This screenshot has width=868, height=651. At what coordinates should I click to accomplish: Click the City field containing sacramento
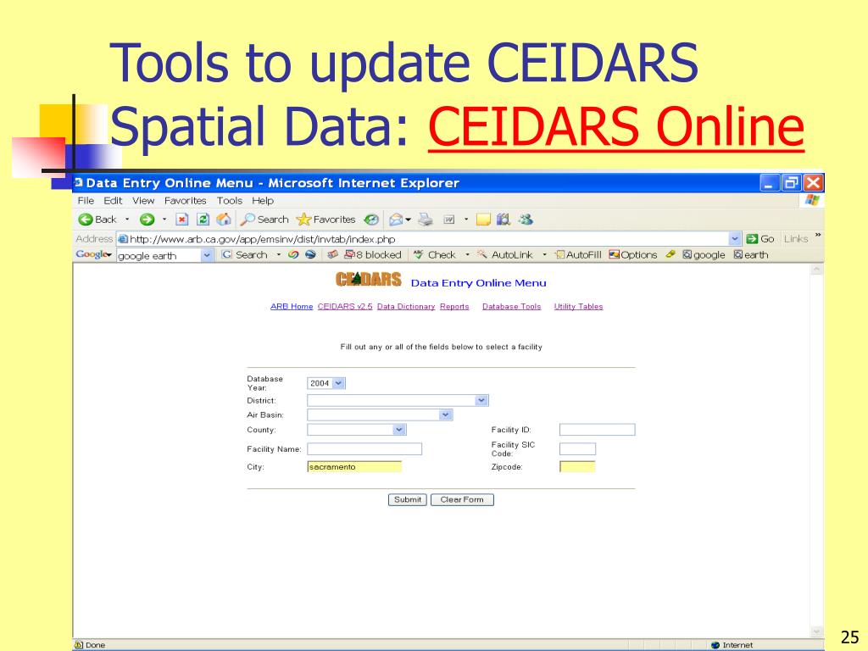pos(354,467)
